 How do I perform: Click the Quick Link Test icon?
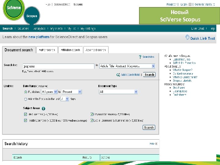187,37
